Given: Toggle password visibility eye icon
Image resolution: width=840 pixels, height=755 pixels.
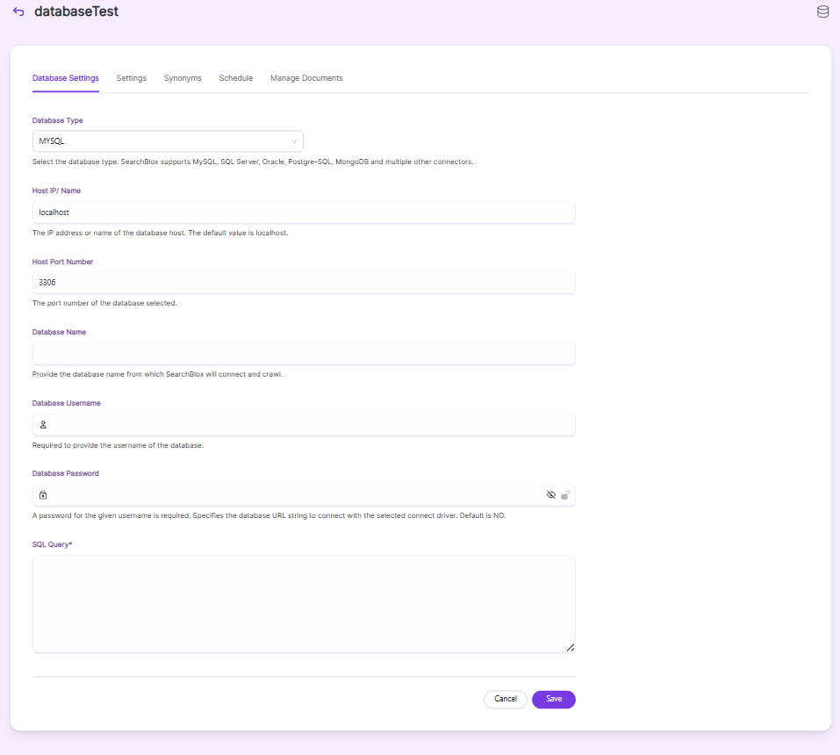Looking at the screenshot, I should 550,494.
